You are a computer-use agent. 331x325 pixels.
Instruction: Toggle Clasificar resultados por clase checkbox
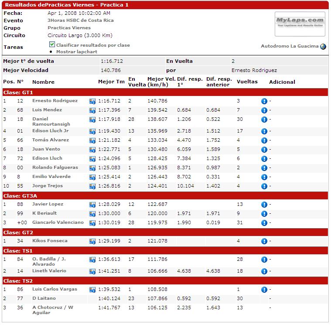point(52,44)
